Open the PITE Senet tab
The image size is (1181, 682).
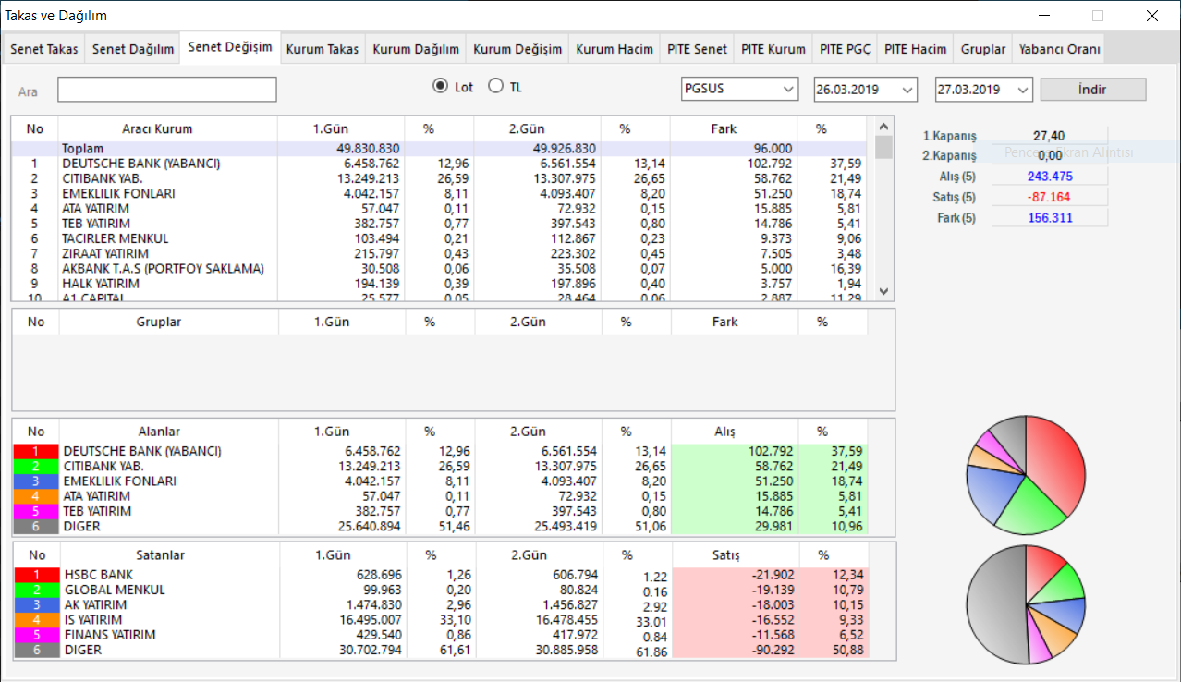tap(698, 49)
